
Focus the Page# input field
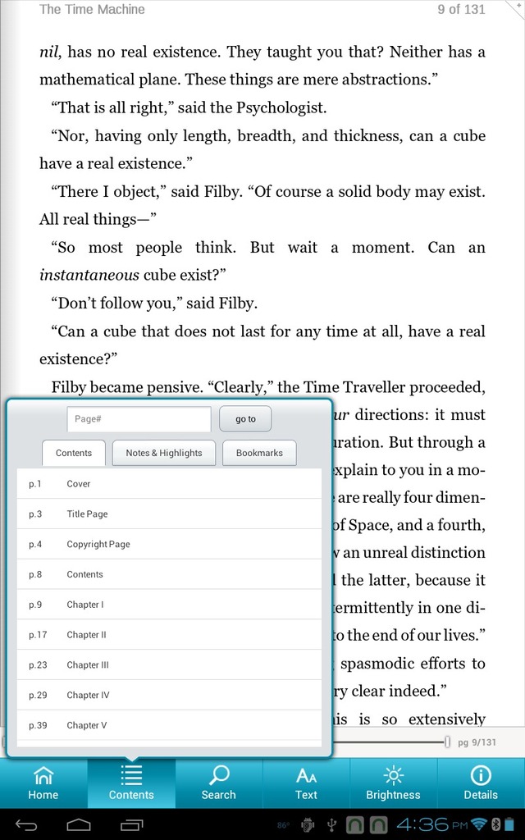139,419
